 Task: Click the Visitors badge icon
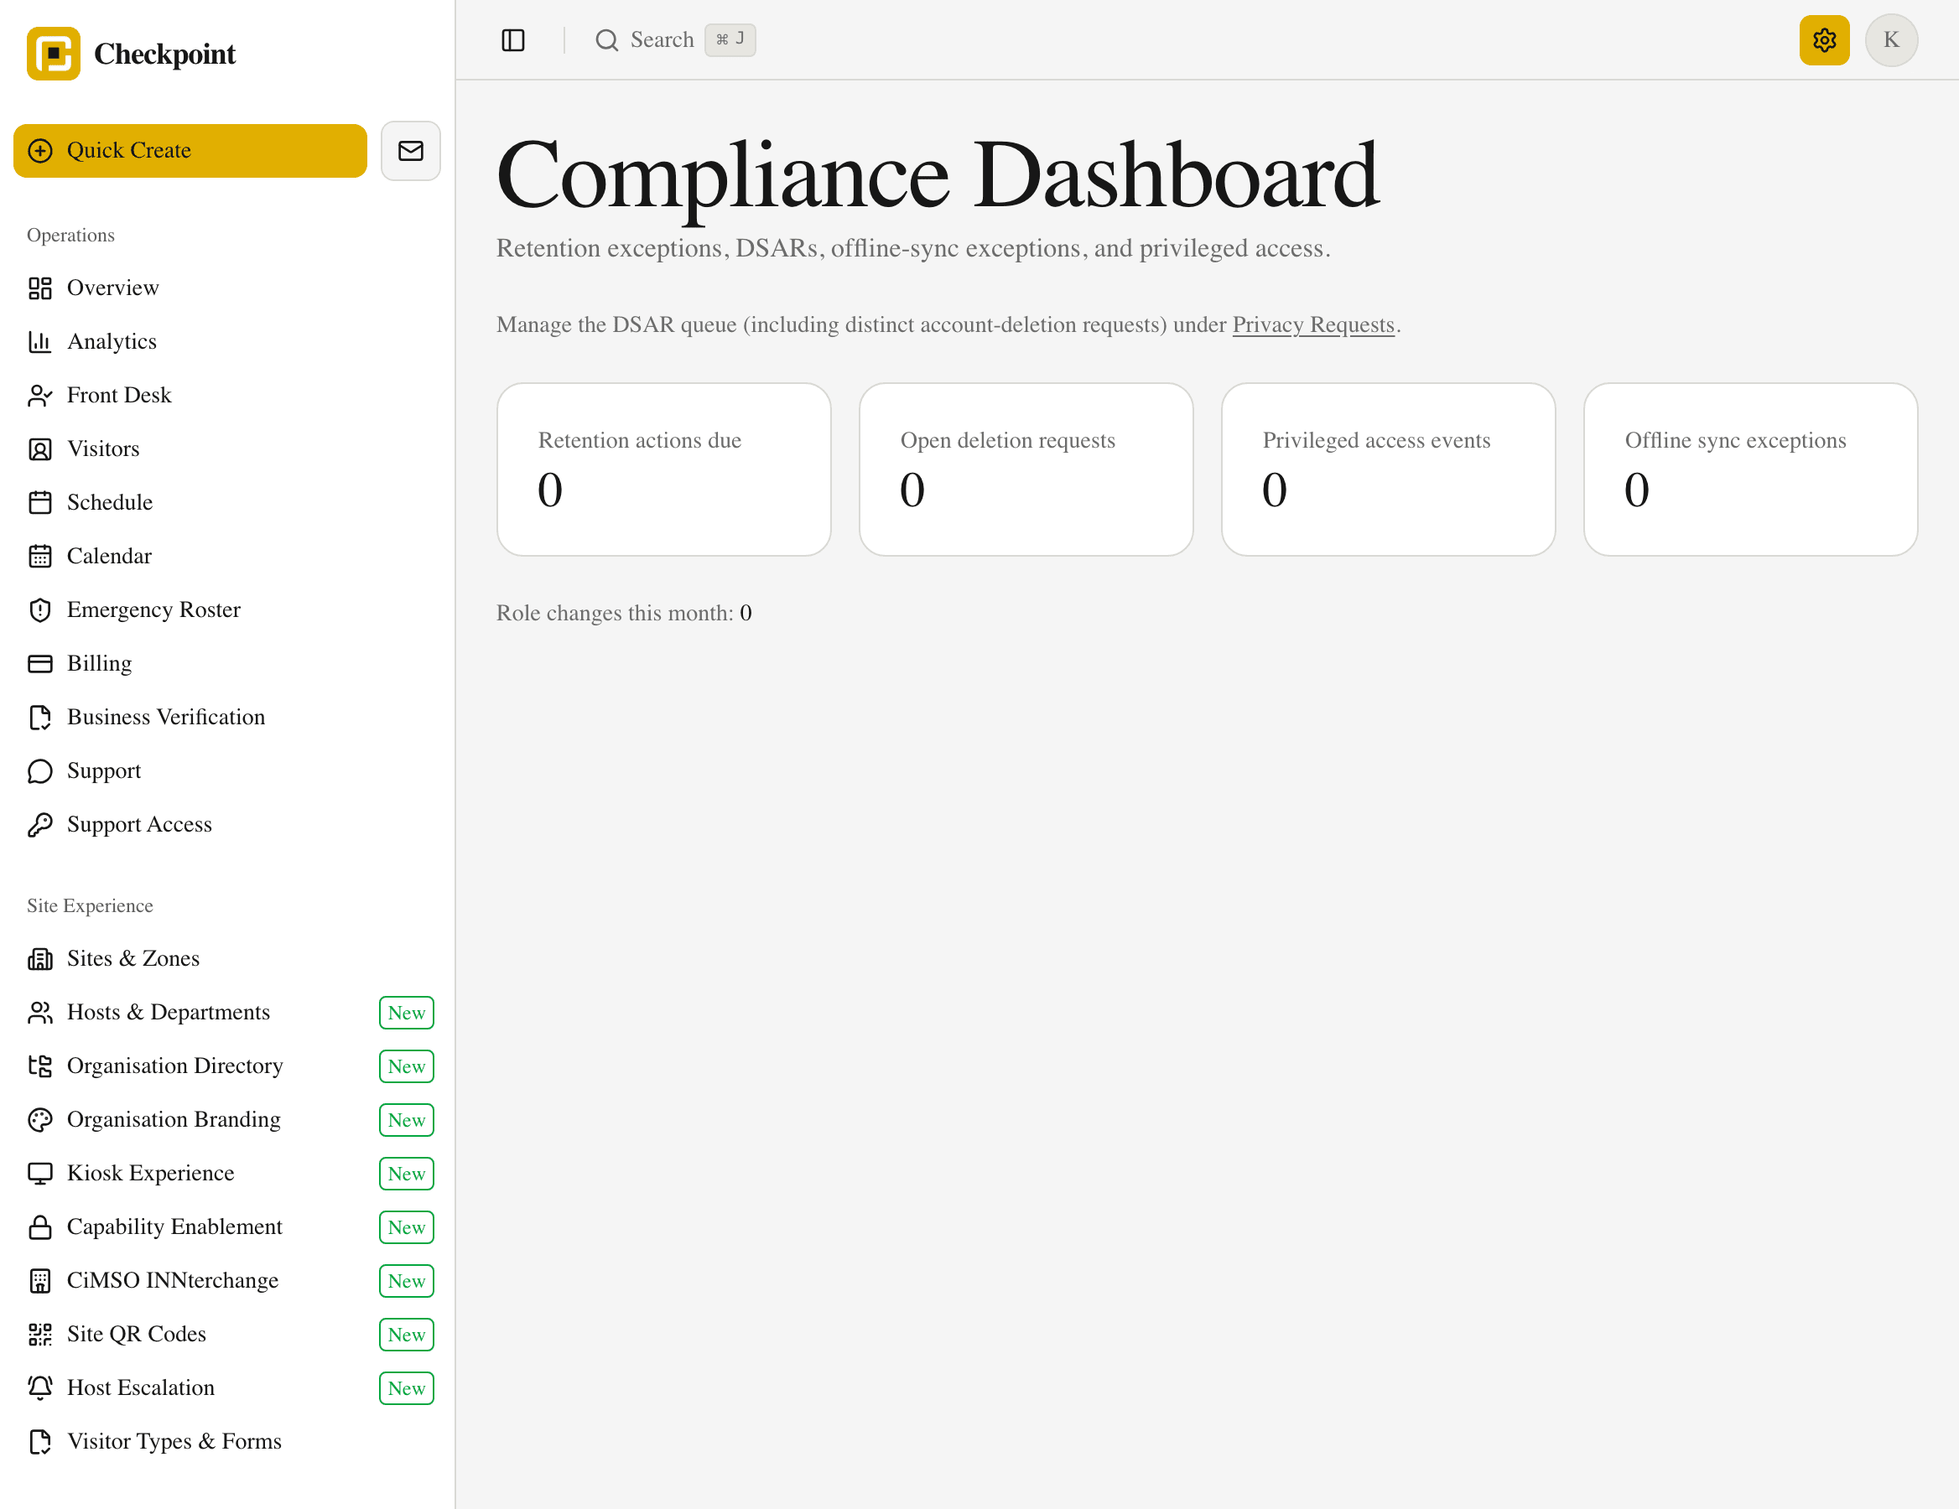(40, 449)
